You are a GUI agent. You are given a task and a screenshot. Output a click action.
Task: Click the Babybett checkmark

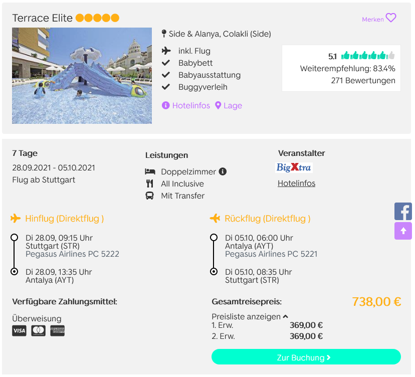[166, 63]
